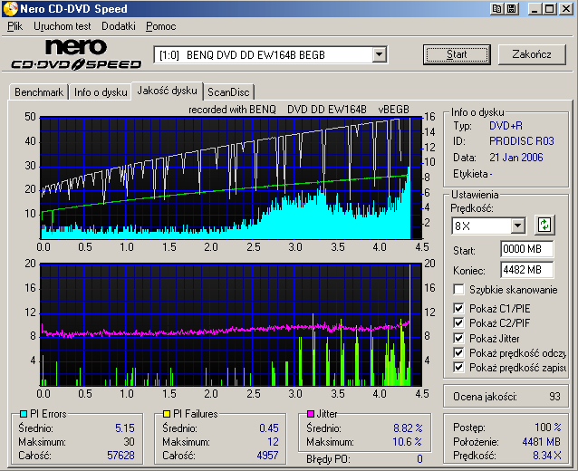Click the Prędkość 8.34 X value
This screenshot has height=471, width=578.
click(x=546, y=456)
